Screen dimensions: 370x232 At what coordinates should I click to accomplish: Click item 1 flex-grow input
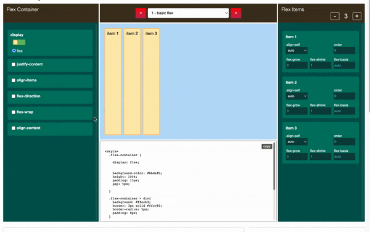297,65
